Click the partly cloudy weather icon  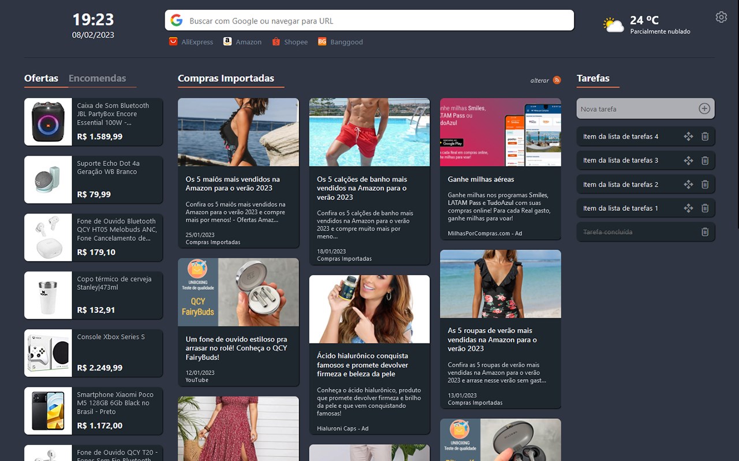point(613,25)
